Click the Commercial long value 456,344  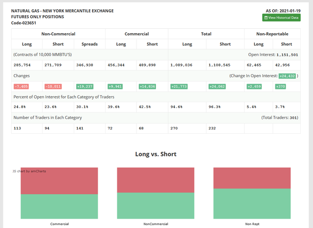(x=116, y=65)
